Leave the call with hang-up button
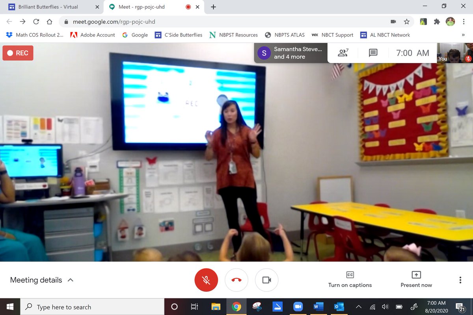This screenshot has width=473, height=315. (236, 280)
